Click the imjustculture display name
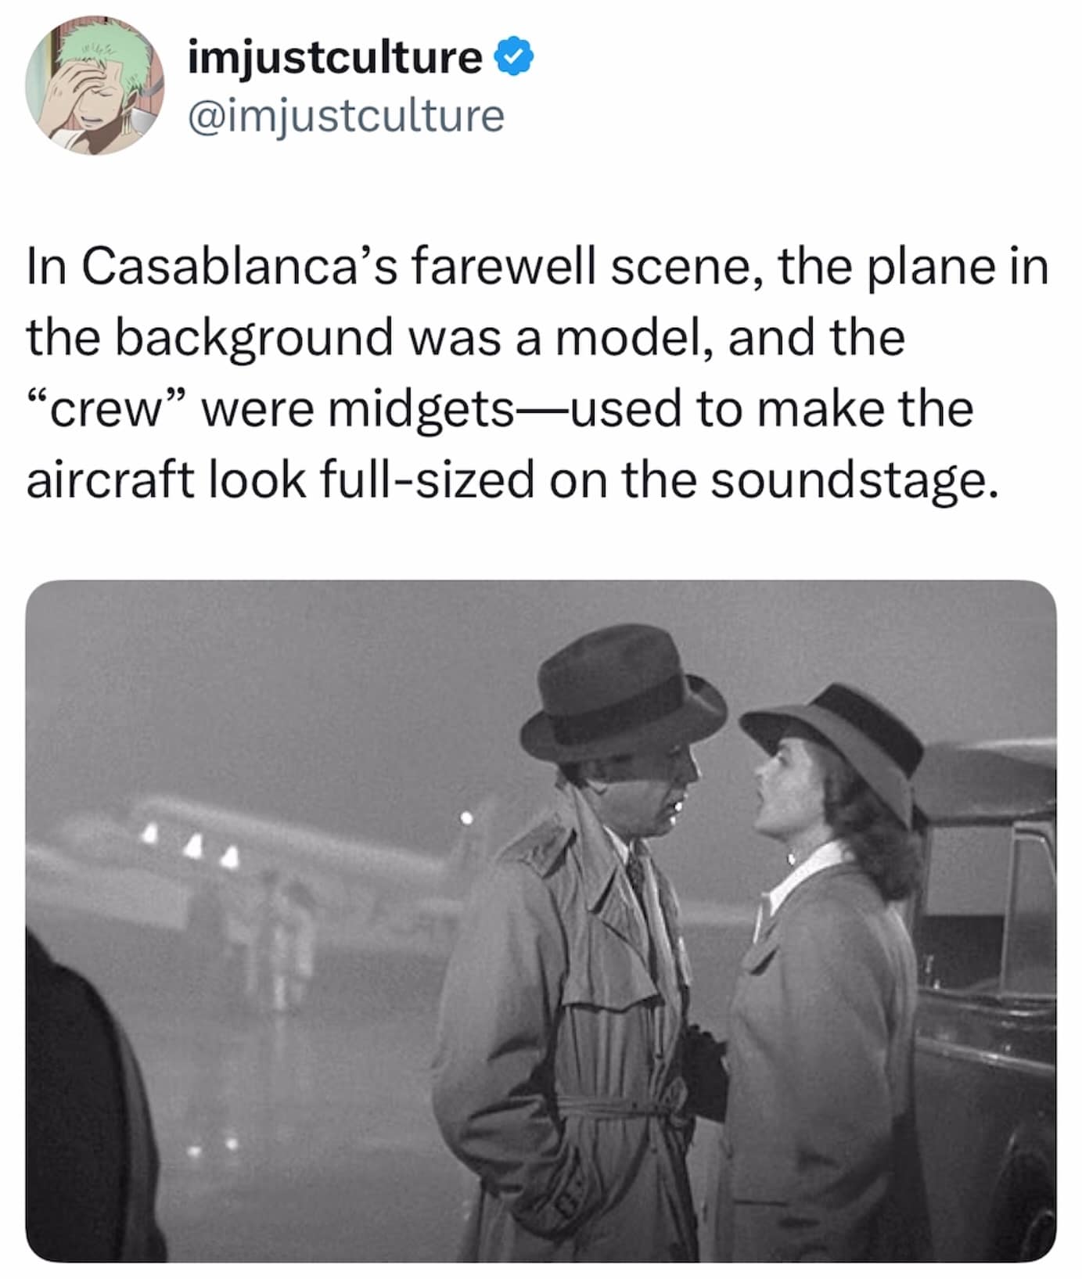 click(x=335, y=59)
